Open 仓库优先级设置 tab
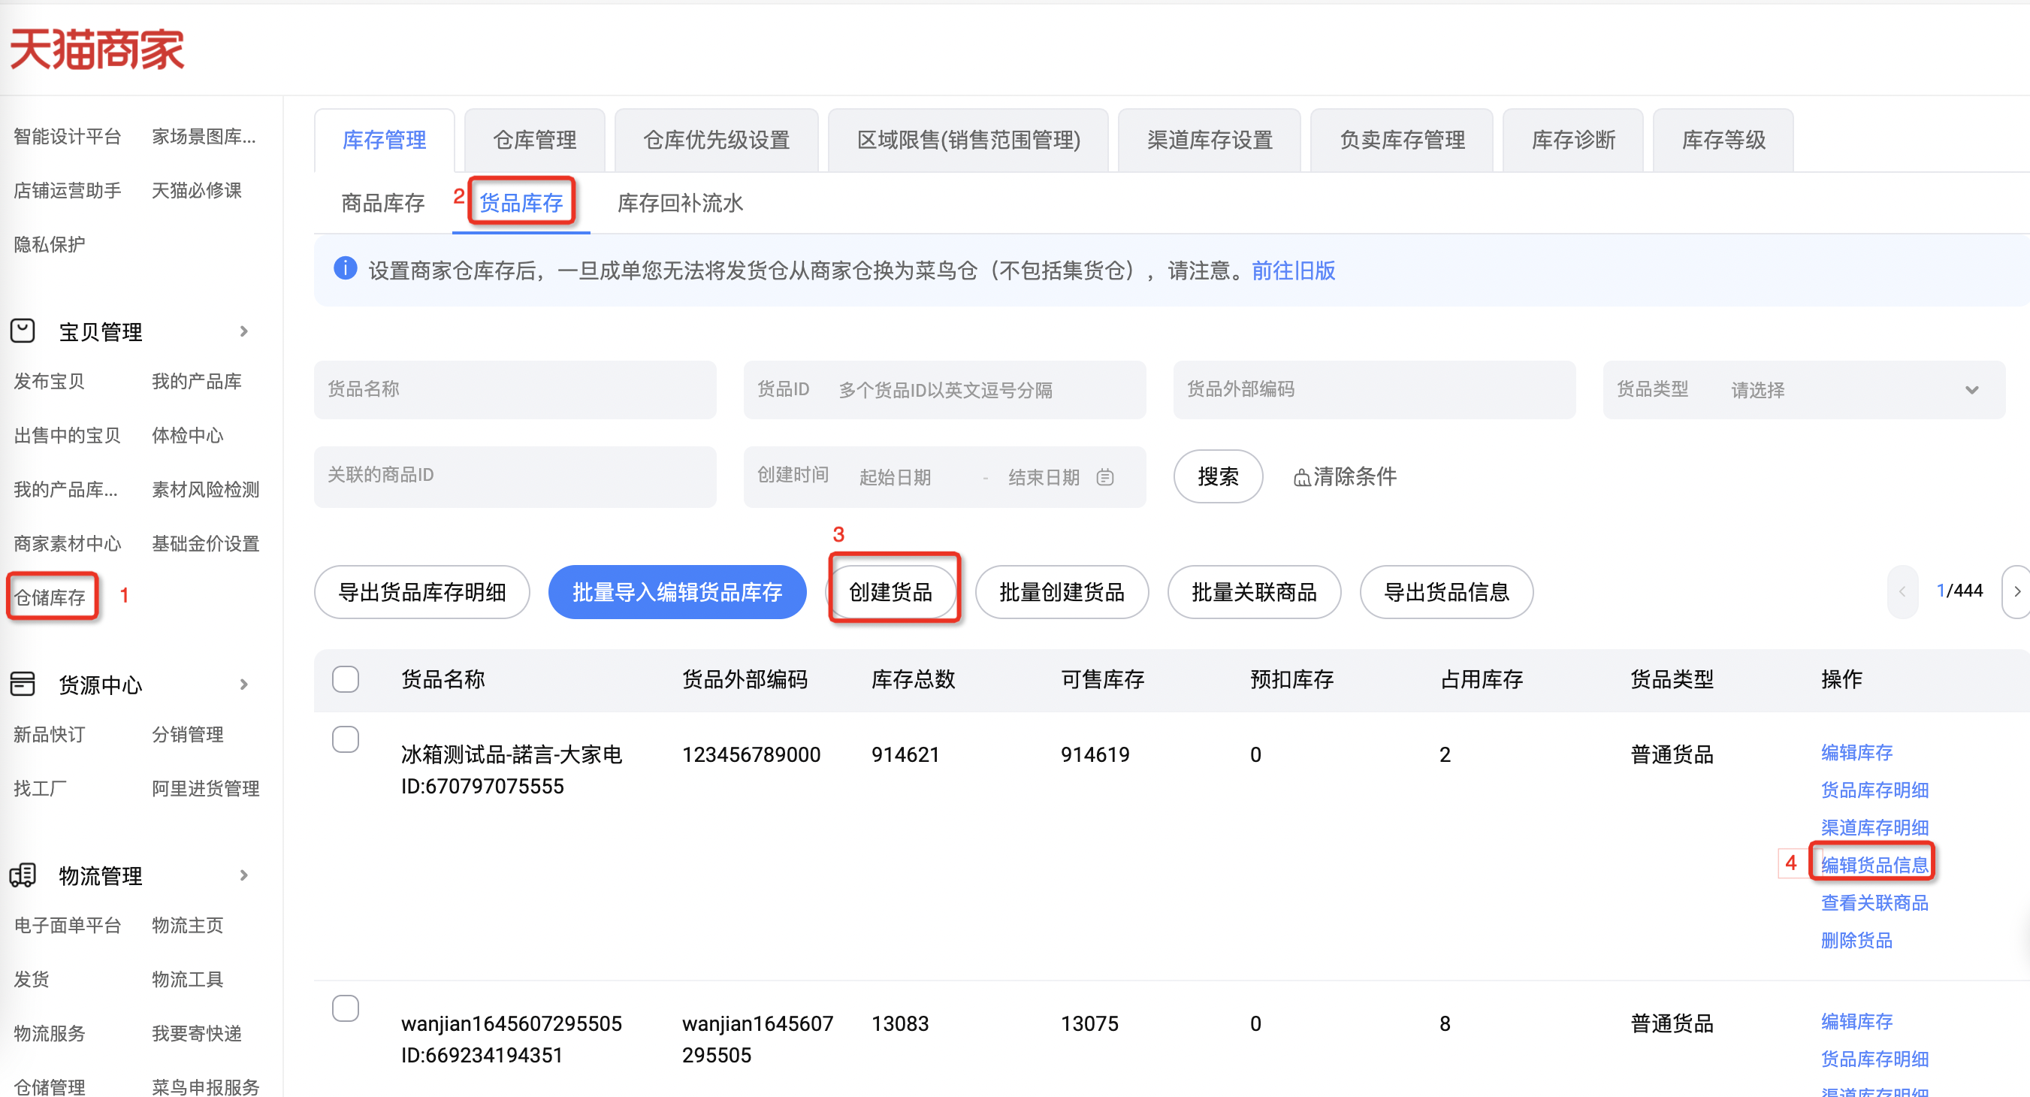The height and width of the screenshot is (1097, 2030). pos(716,141)
